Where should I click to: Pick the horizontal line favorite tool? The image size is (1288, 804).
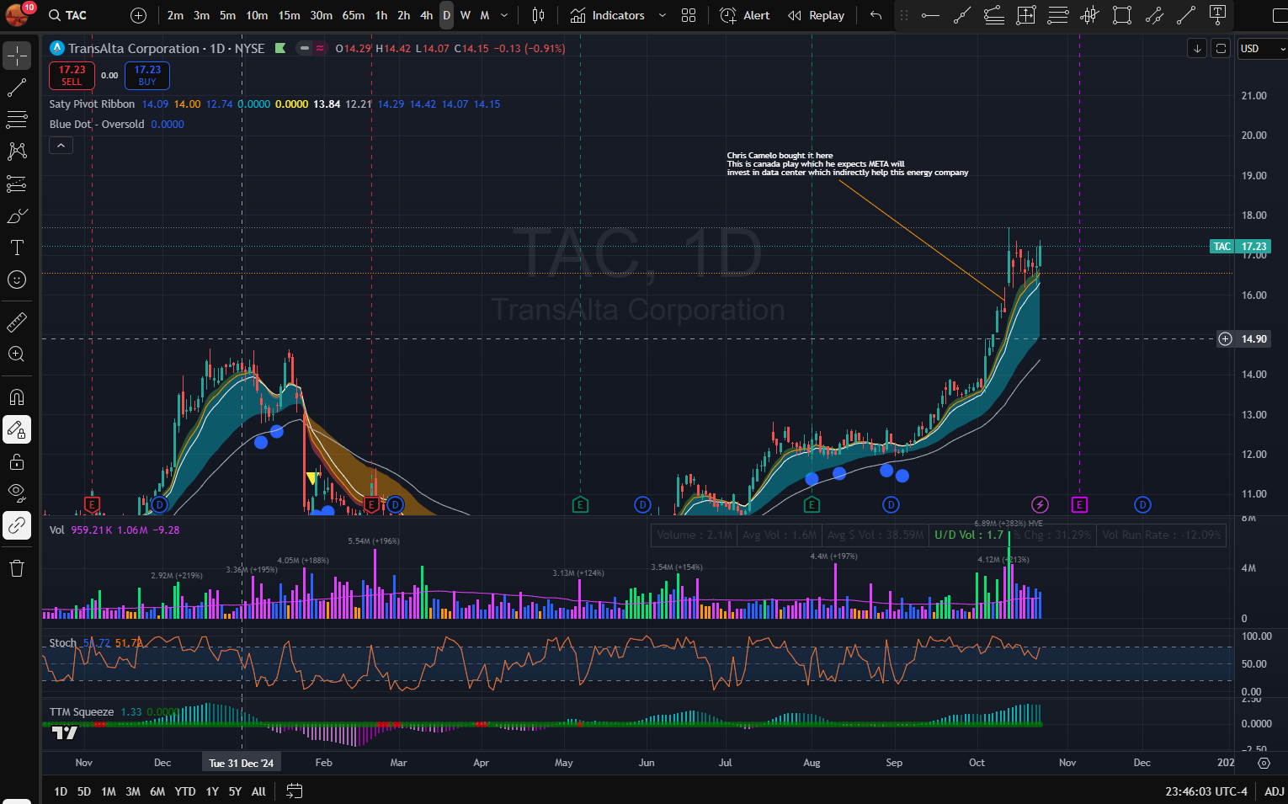tap(930, 15)
